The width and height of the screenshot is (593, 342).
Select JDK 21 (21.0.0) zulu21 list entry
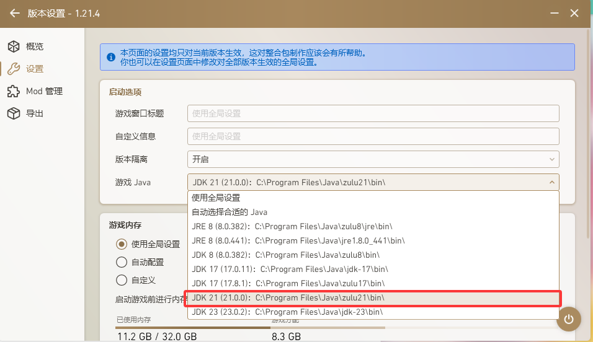[x=373, y=298]
